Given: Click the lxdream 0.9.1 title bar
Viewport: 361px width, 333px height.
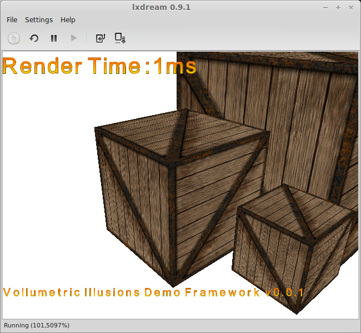Looking at the screenshot, I should tap(180, 7).
